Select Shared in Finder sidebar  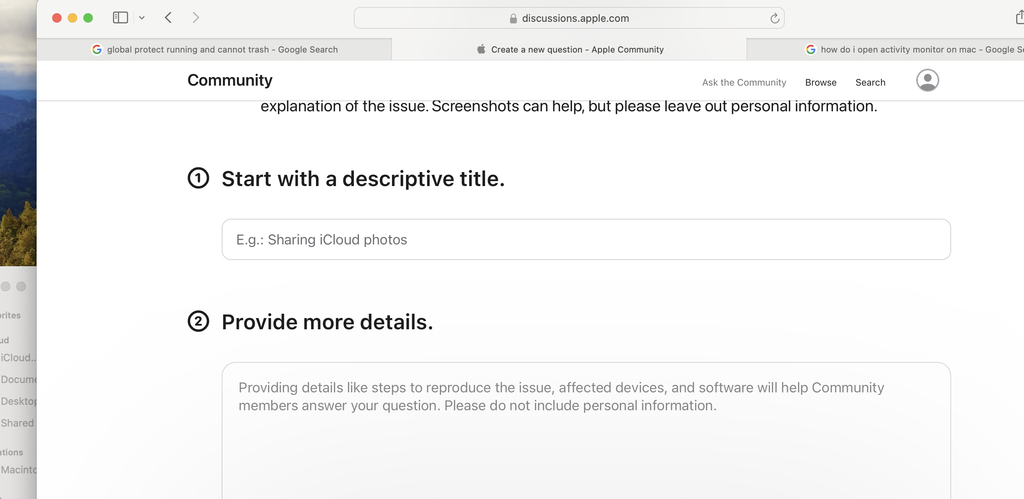click(x=17, y=423)
